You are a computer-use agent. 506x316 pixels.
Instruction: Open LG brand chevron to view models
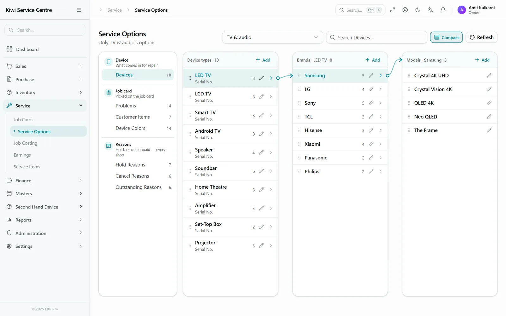pos(380,89)
